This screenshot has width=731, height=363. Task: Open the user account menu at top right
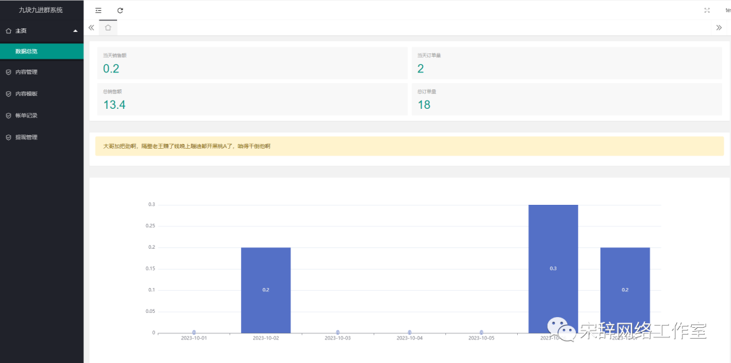click(x=727, y=10)
